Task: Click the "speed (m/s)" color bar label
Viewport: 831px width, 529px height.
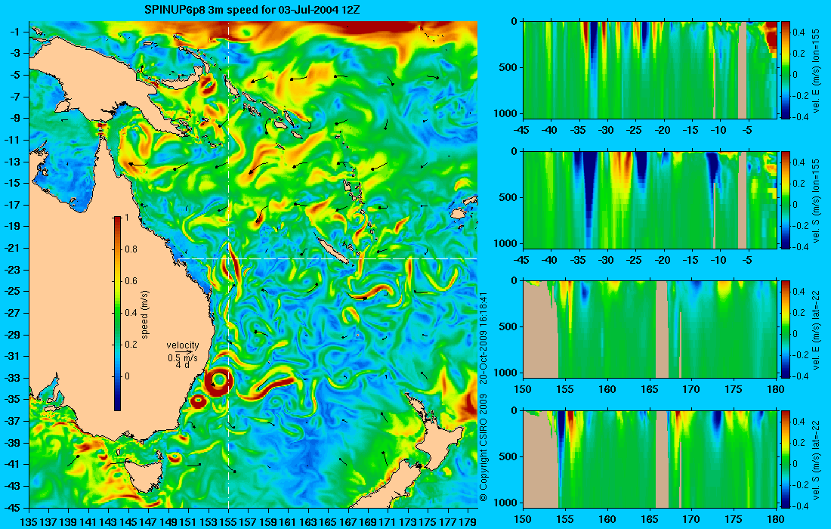Action: pyautogui.click(x=145, y=314)
